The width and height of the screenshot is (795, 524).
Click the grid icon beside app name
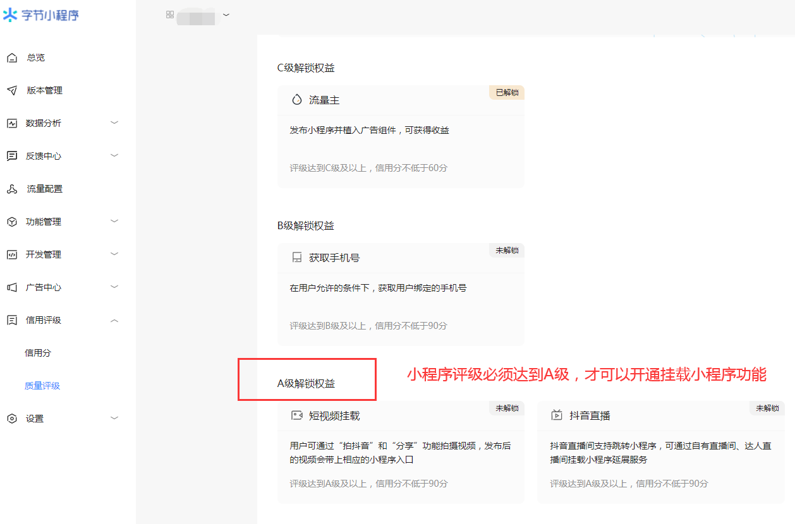pos(170,15)
